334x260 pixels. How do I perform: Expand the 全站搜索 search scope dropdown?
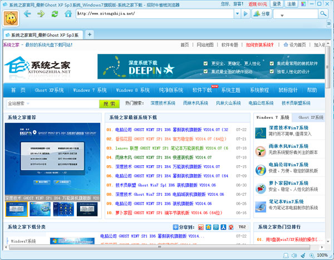click(28, 104)
